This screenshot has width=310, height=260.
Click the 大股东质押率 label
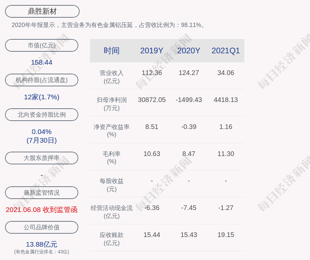point(42,158)
